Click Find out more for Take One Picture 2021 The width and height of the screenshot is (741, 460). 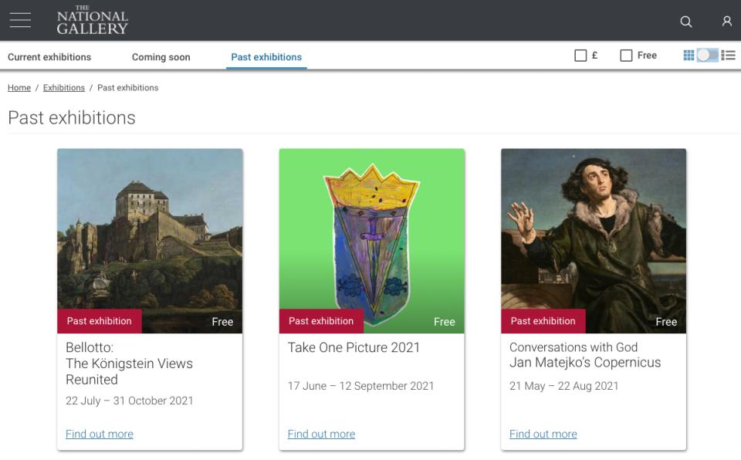coord(321,434)
